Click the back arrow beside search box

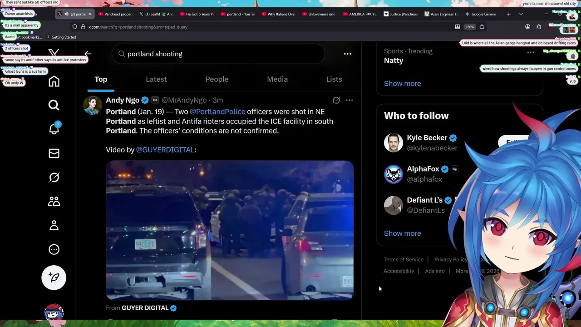click(x=88, y=54)
